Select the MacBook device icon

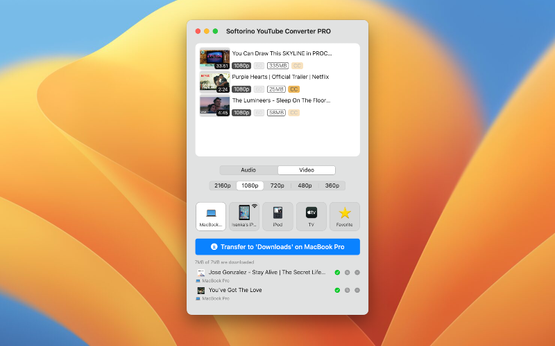(211, 217)
